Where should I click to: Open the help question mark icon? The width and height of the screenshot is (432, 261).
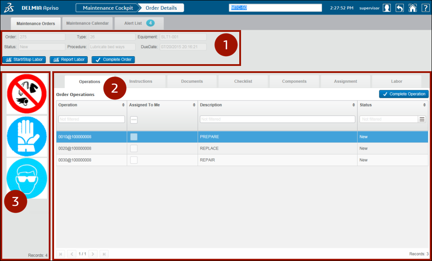click(425, 8)
